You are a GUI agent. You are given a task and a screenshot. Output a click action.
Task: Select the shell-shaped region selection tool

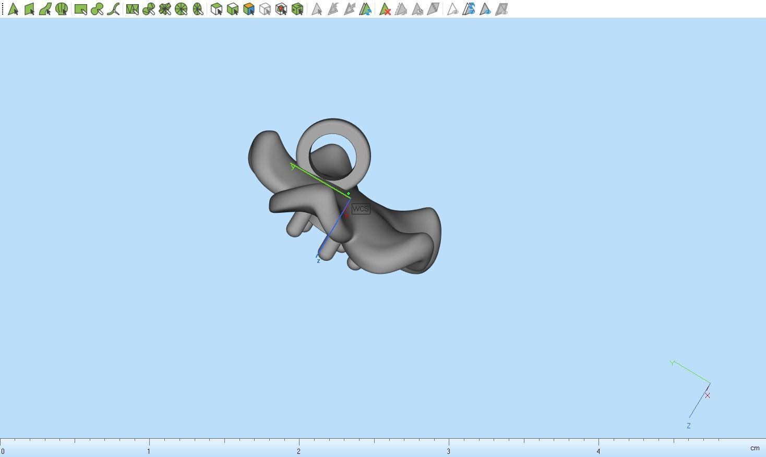tap(62, 9)
